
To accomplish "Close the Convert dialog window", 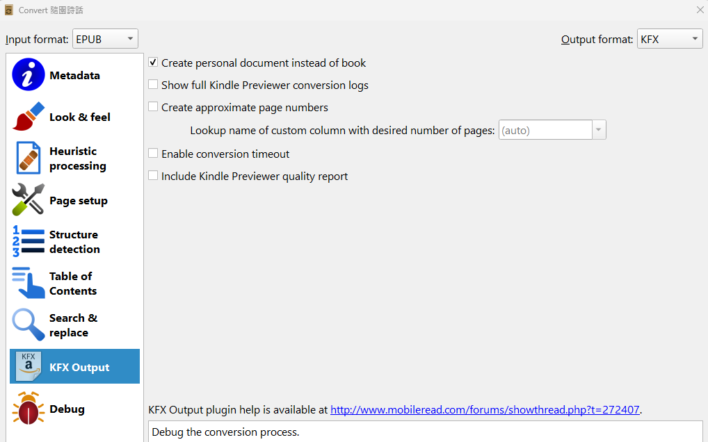I will [x=700, y=10].
